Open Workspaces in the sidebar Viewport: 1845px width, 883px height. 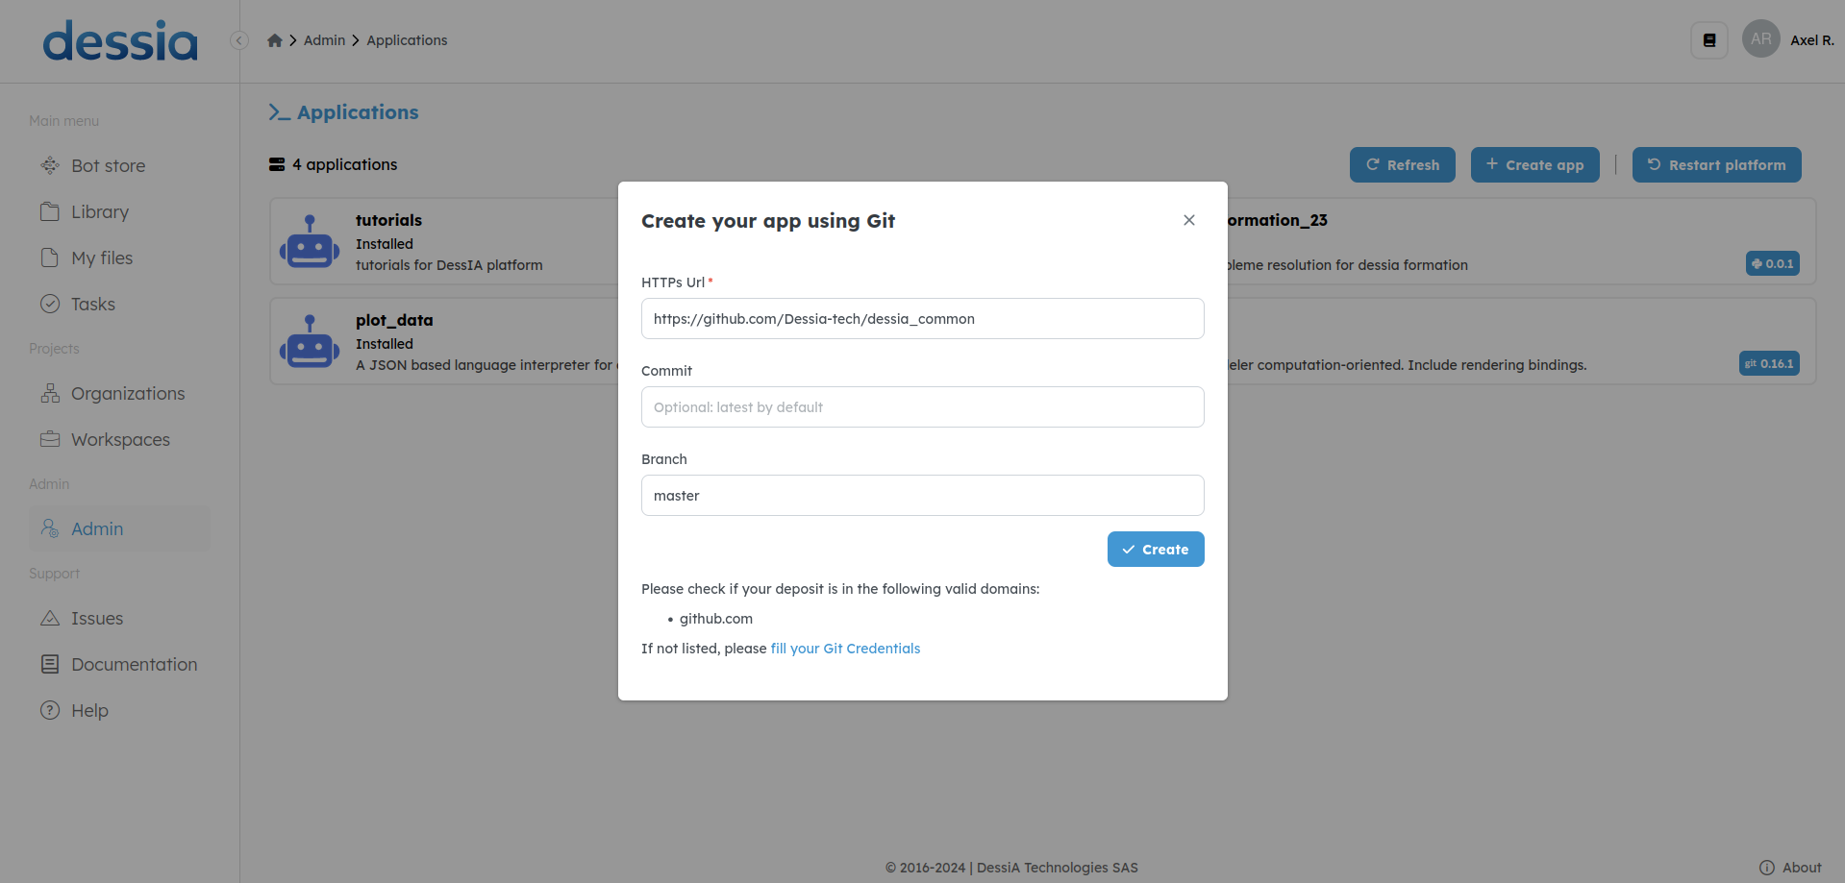point(119,440)
